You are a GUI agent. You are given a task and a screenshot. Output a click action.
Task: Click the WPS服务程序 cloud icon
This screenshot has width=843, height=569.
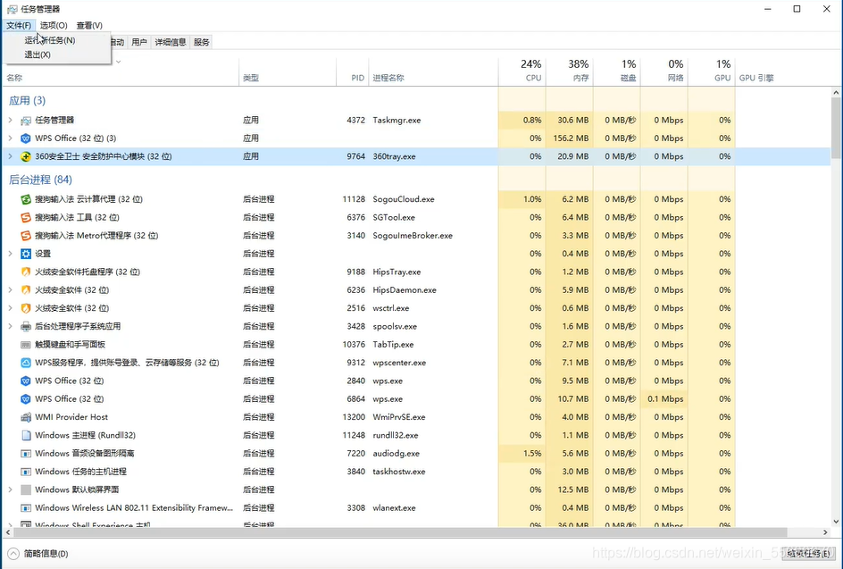tap(26, 363)
